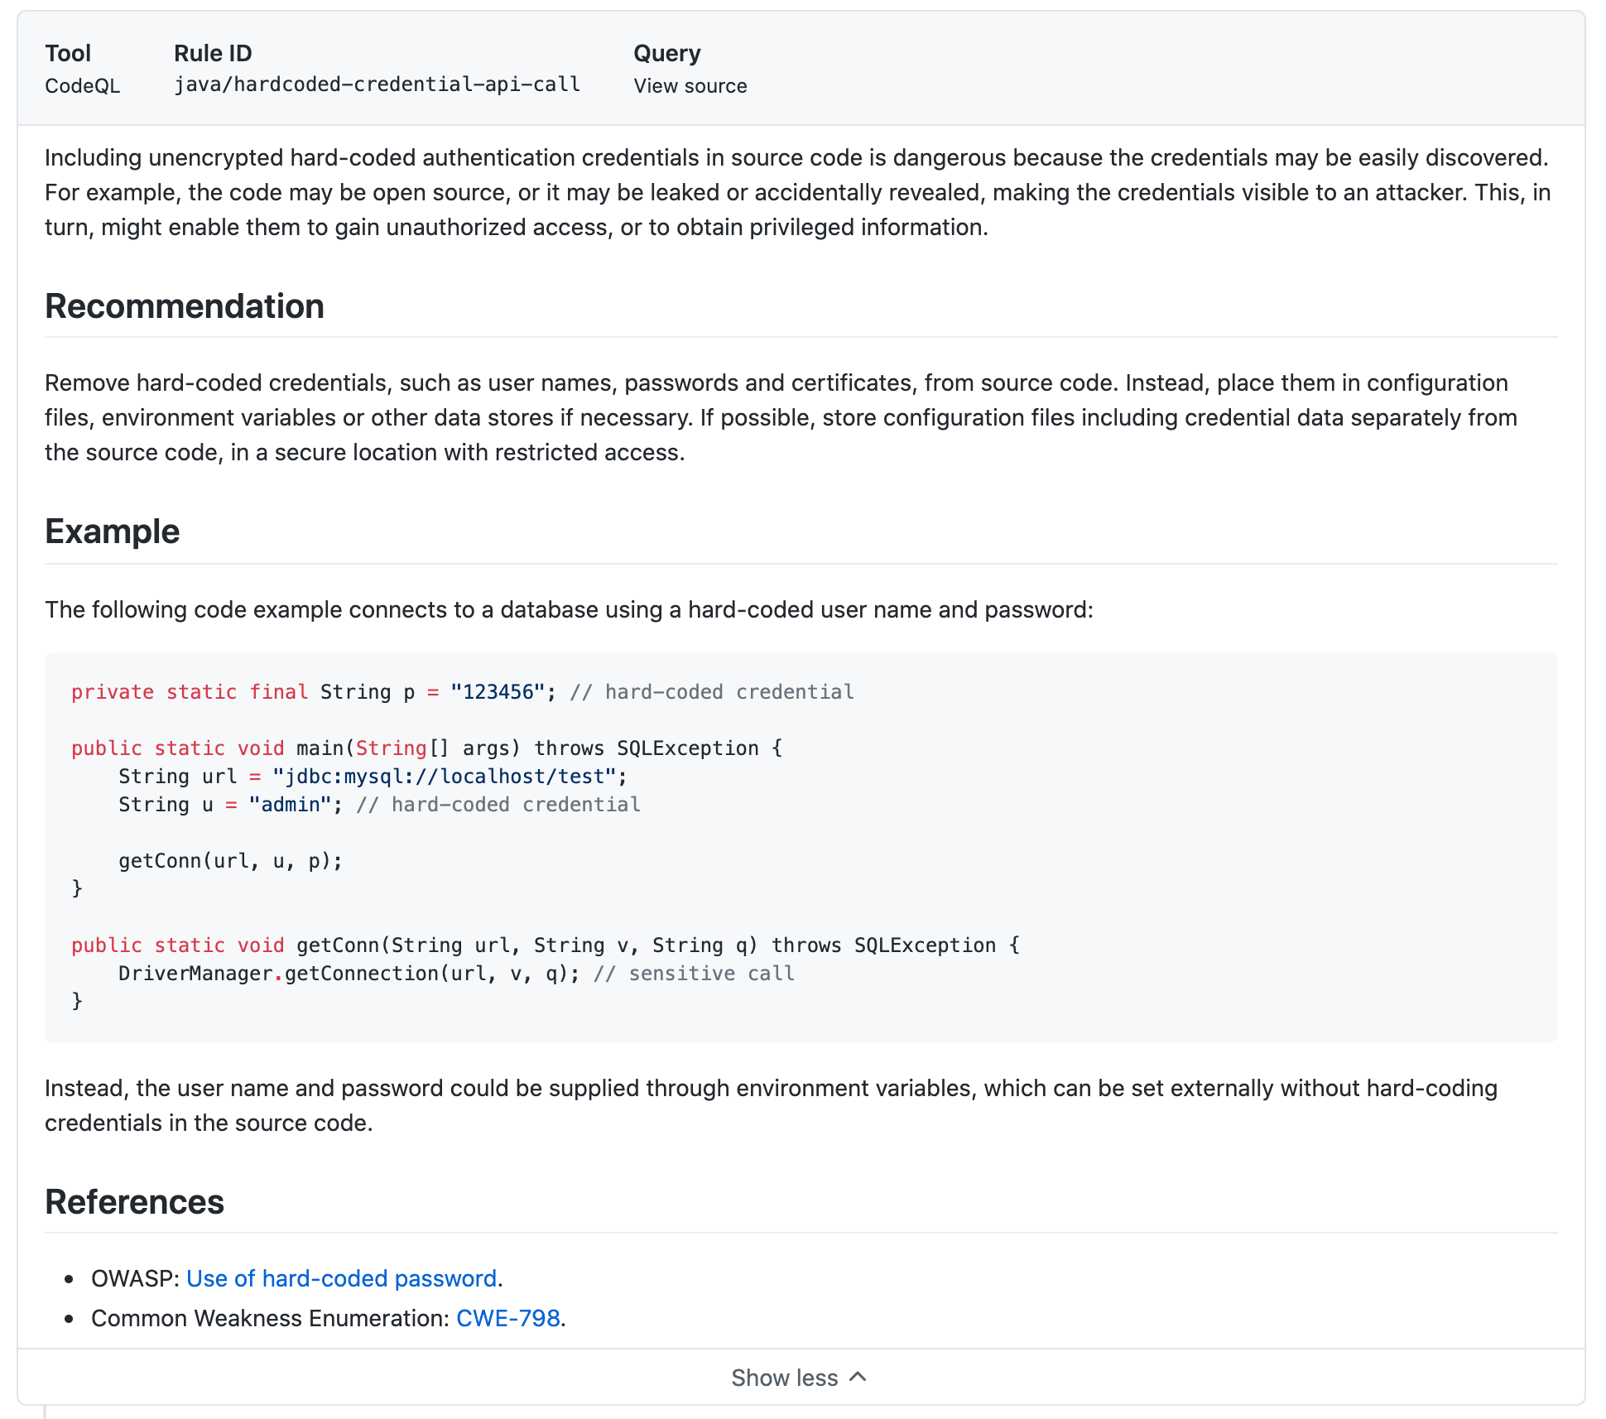Viewport: 1606px width, 1419px height.
Task: Click the chevron-up icon beside Show less
Action: coord(858,1377)
